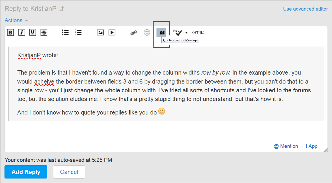Image resolution: width=332 pixels, height=183 pixels.
Task: Toggle underline formatting
Action: click(33, 33)
